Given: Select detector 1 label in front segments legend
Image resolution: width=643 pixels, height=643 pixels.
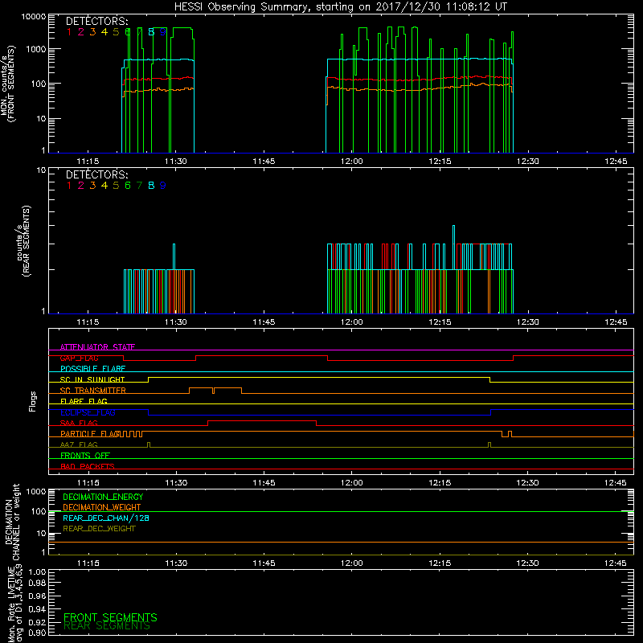Looking at the screenshot, I should (69, 31).
